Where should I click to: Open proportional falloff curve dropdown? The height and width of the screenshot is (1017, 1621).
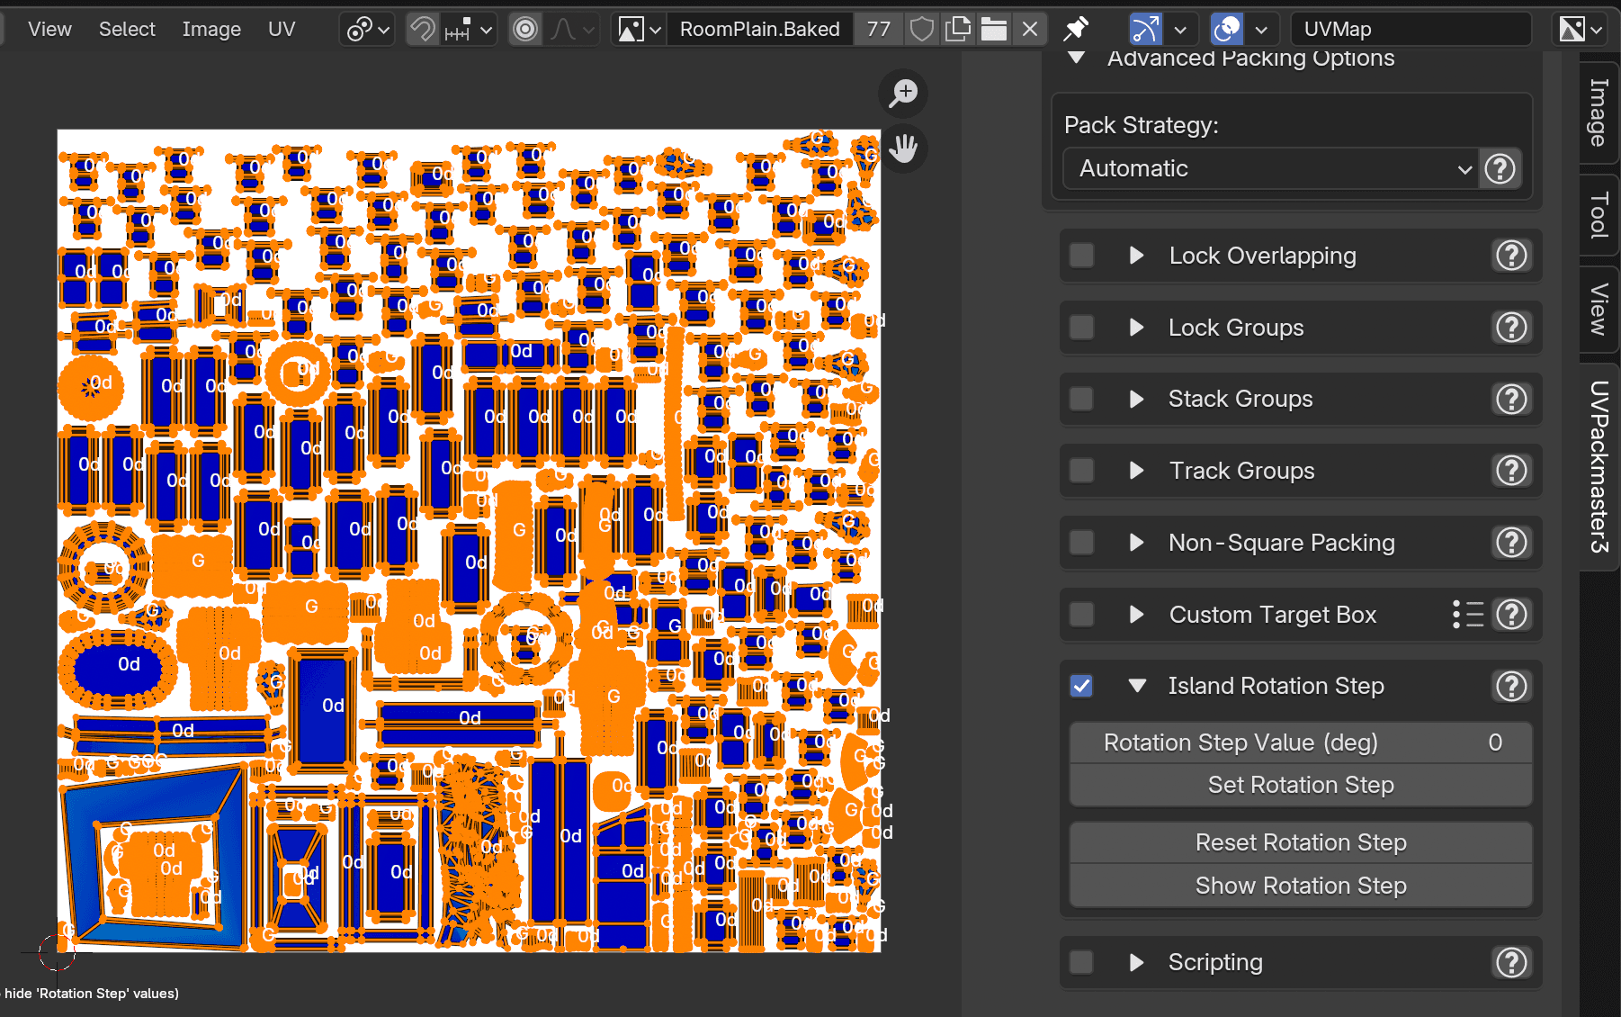(x=572, y=30)
